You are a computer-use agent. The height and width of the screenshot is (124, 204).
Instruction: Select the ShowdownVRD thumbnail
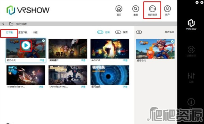68,75
